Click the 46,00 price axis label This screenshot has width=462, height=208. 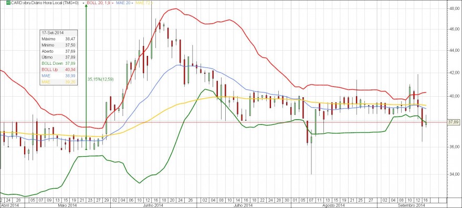pyautogui.click(x=454, y=30)
